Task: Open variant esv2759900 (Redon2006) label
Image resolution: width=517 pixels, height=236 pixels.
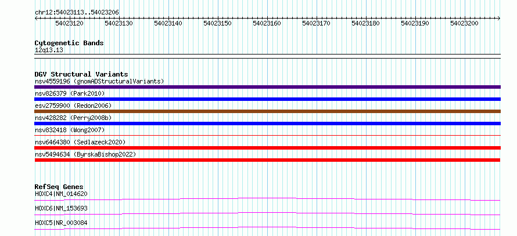Action: 73,106
